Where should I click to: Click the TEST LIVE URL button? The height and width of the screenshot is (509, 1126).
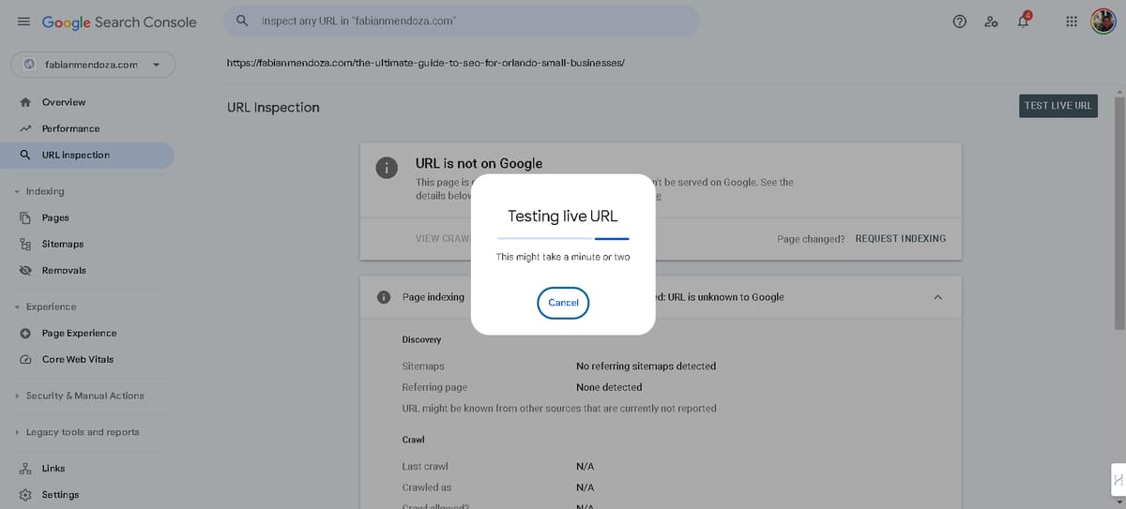(x=1058, y=106)
